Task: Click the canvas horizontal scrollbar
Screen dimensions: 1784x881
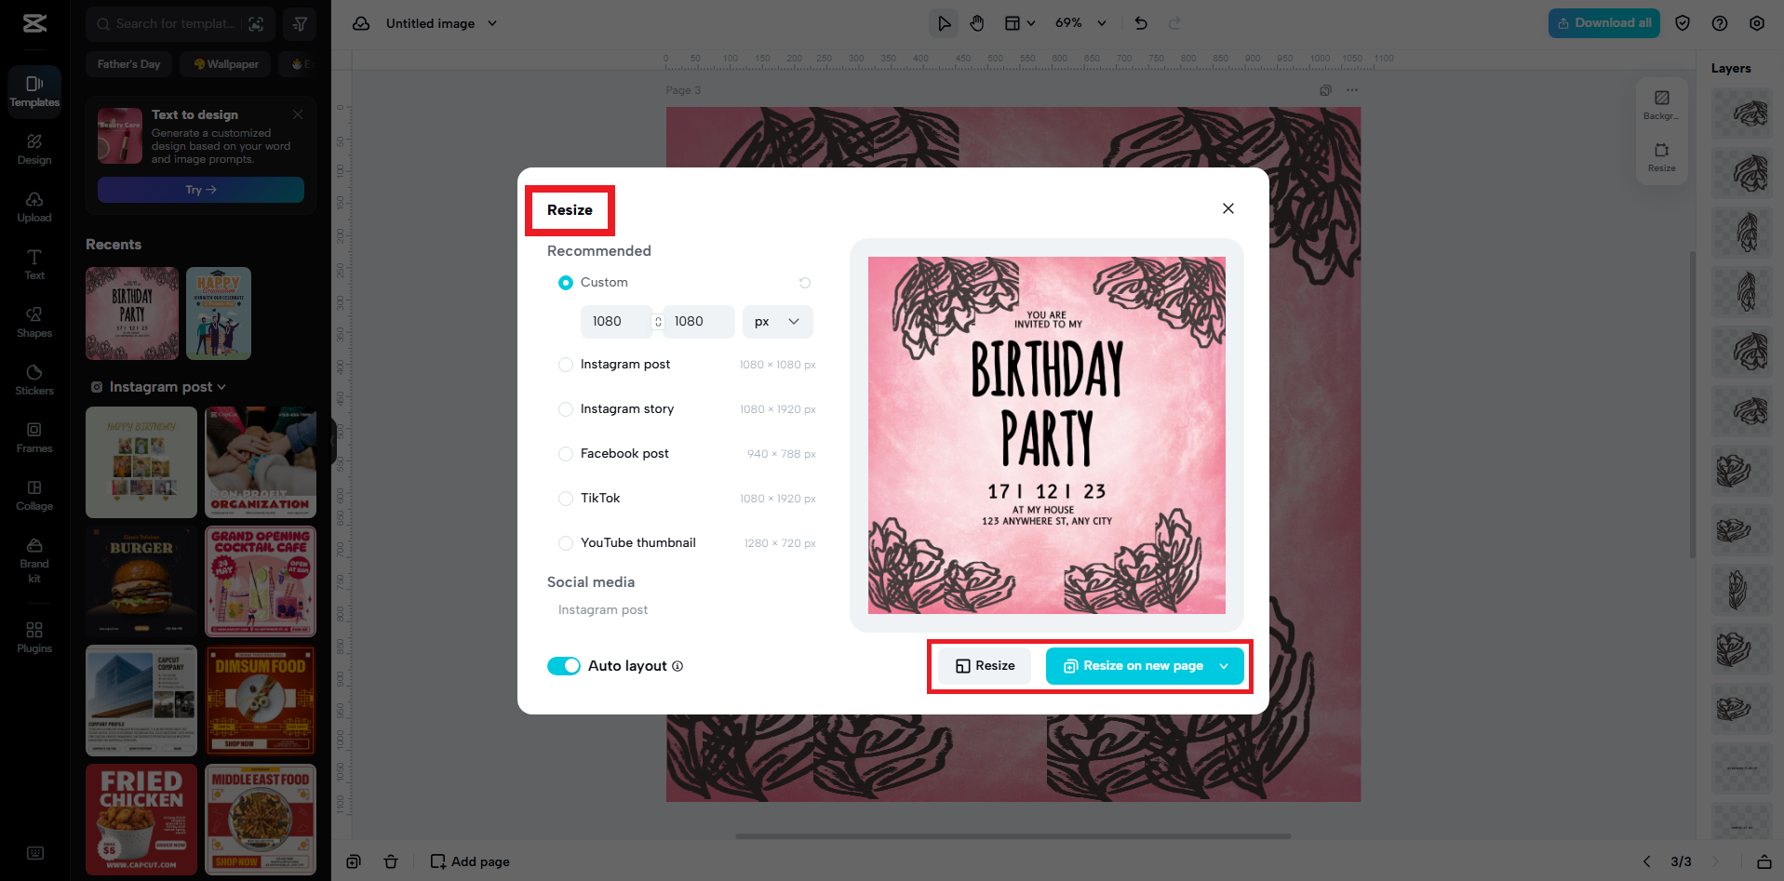Action: pos(1013,836)
